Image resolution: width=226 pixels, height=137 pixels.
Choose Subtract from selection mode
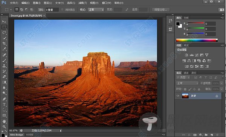pos(26,9)
